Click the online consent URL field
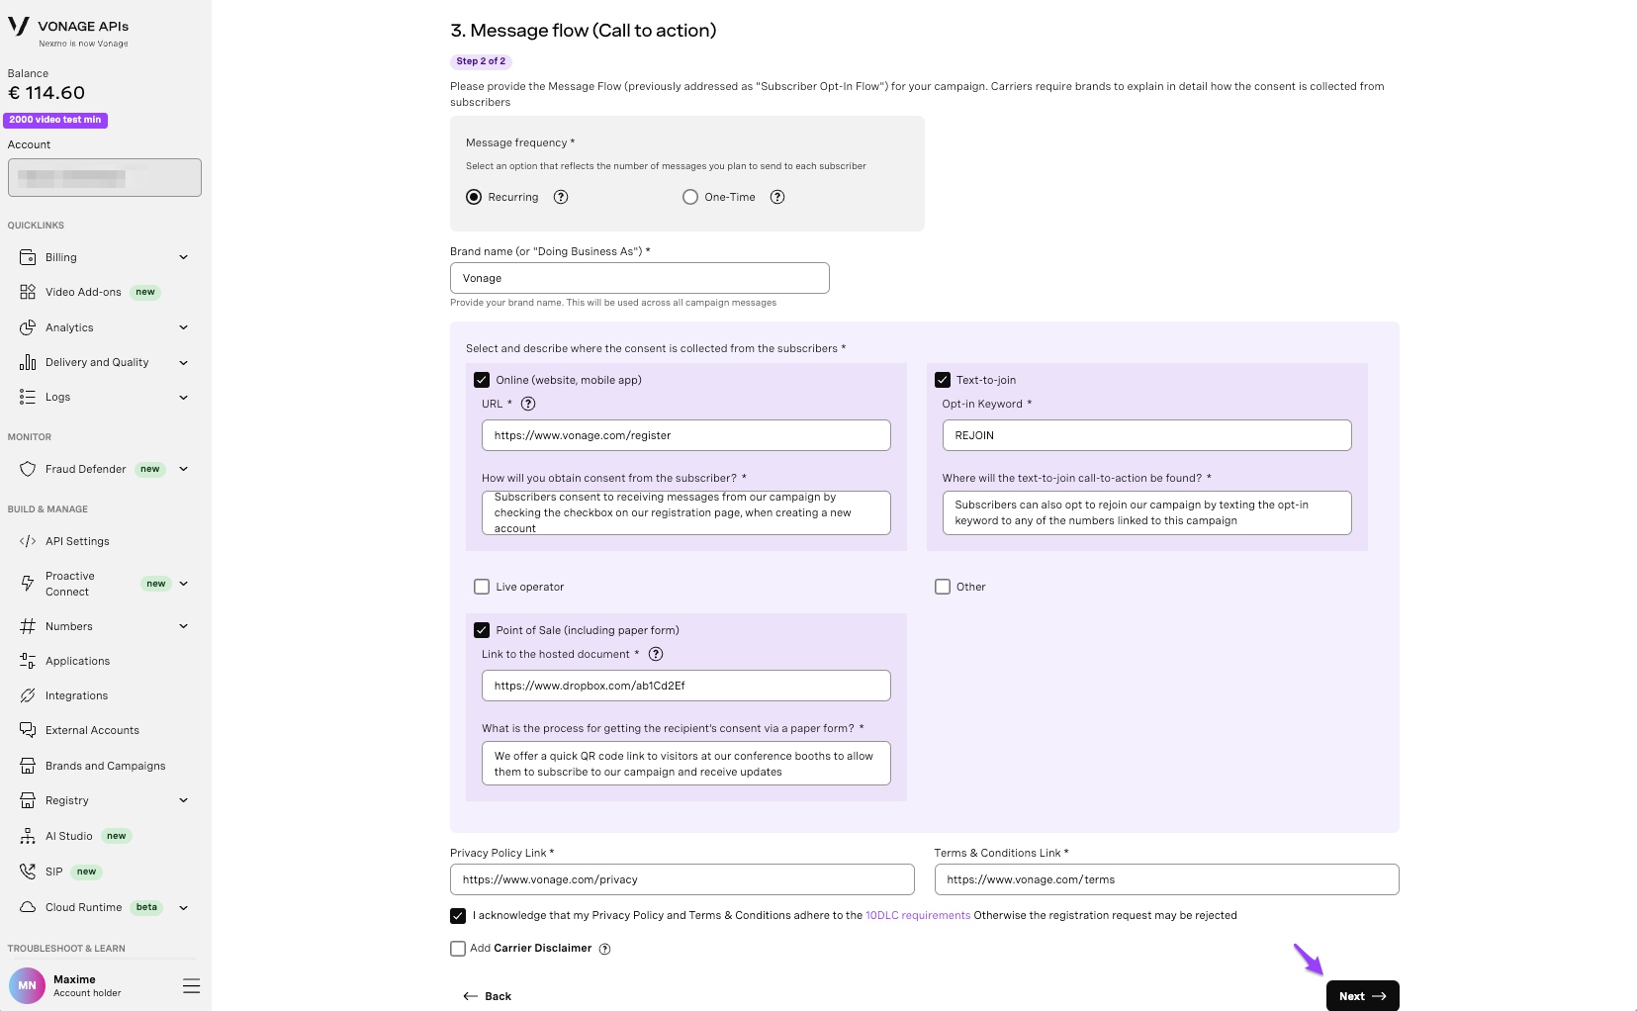 point(685,435)
